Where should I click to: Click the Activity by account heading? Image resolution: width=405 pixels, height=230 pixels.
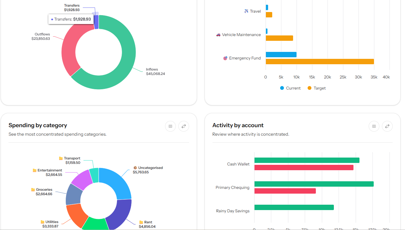[x=238, y=125]
